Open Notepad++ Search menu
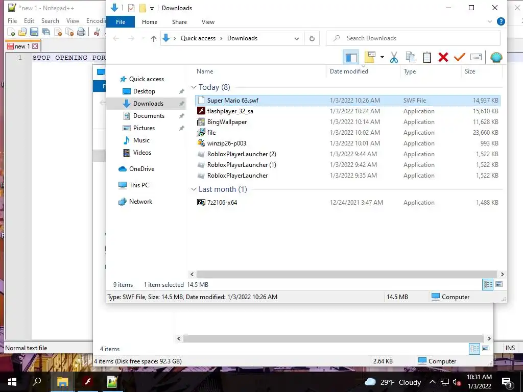 50,21
